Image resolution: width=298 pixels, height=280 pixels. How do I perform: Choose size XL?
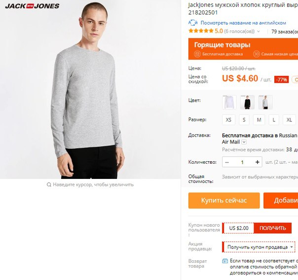click(x=289, y=120)
